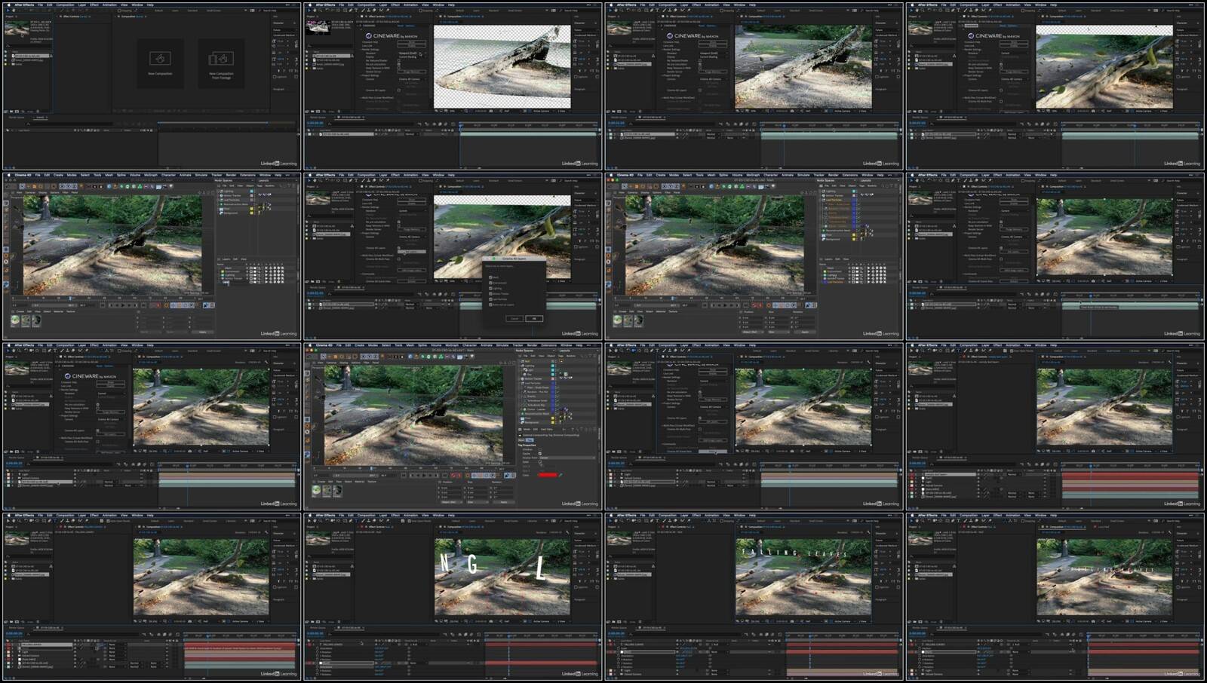The height and width of the screenshot is (683, 1207).
Task: Click the CINEWARE logo beside the checkerboard preview
Action: (391, 36)
